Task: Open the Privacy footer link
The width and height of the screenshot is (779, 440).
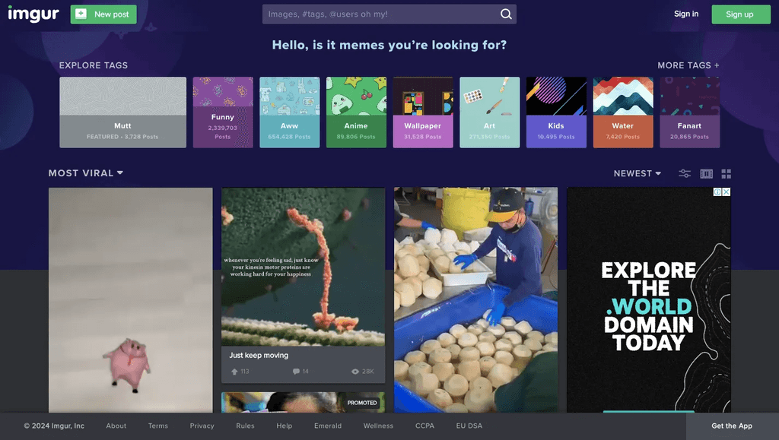Action: pyautogui.click(x=201, y=426)
